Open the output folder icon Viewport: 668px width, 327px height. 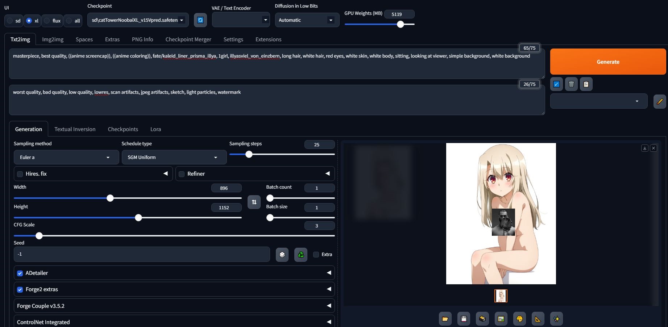coord(445,319)
